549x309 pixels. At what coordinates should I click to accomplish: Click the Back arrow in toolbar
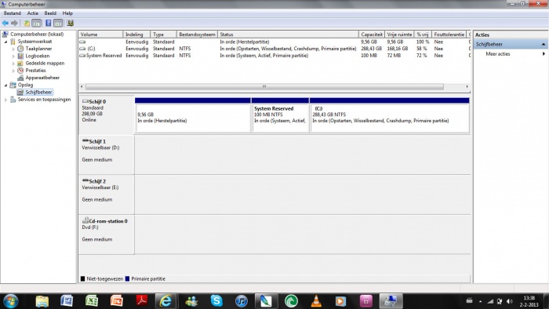pos(5,23)
